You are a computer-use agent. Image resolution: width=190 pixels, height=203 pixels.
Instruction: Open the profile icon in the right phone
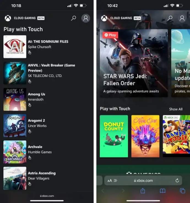click(182, 18)
